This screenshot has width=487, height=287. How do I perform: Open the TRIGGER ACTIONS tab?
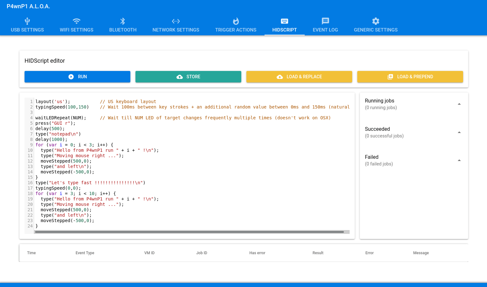(x=236, y=30)
